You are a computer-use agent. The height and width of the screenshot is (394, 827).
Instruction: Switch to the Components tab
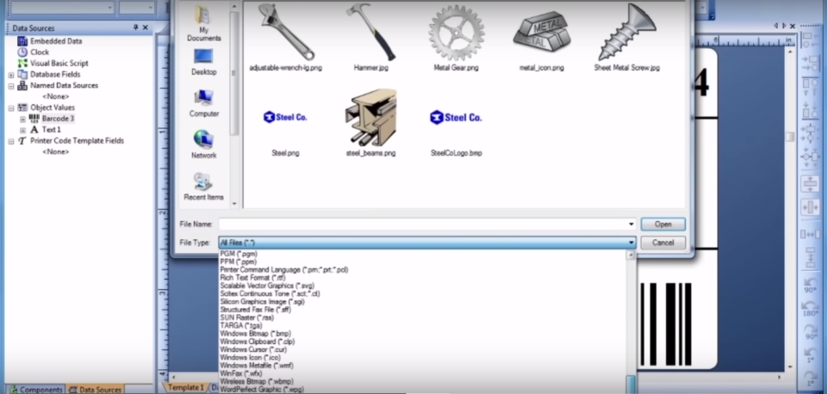tap(36, 390)
